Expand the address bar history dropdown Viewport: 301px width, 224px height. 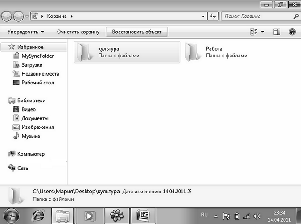203,16
